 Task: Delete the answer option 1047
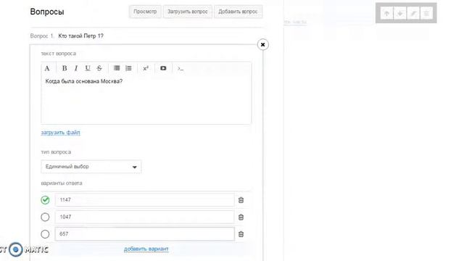(x=241, y=217)
